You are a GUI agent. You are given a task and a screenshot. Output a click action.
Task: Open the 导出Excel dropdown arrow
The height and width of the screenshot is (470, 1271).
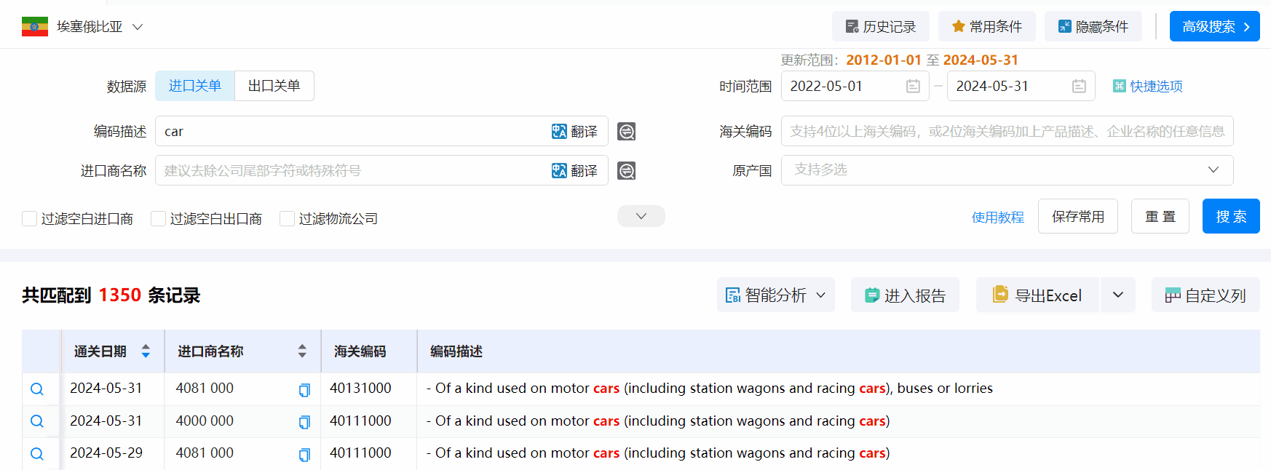pos(1117,295)
